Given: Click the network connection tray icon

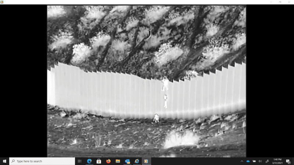Looking at the screenshot, I should (x=267, y=161).
